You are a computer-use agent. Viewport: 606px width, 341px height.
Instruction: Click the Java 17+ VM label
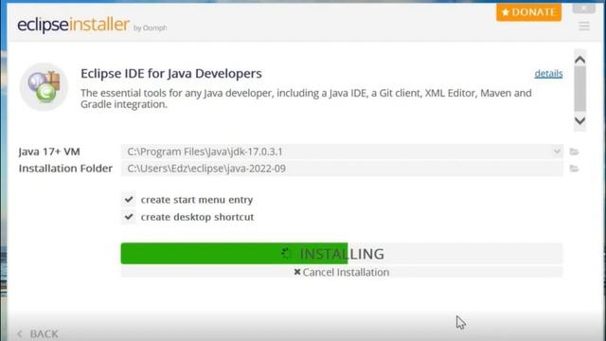click(49, 152)
